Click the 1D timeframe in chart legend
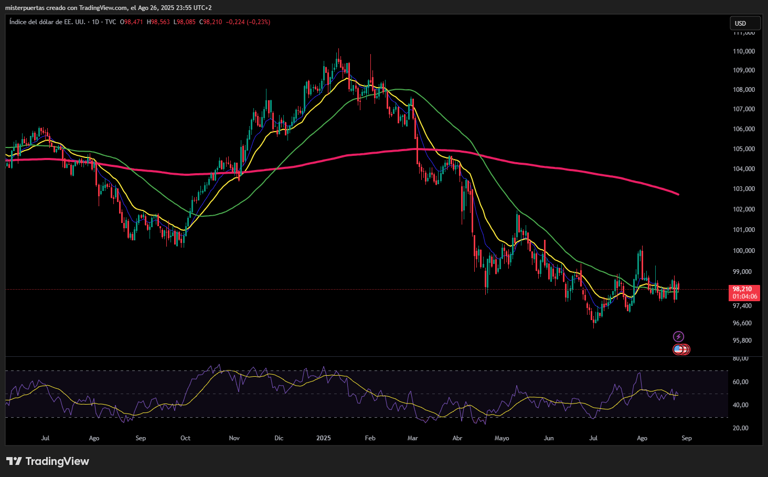 click(x=95, y=22)
